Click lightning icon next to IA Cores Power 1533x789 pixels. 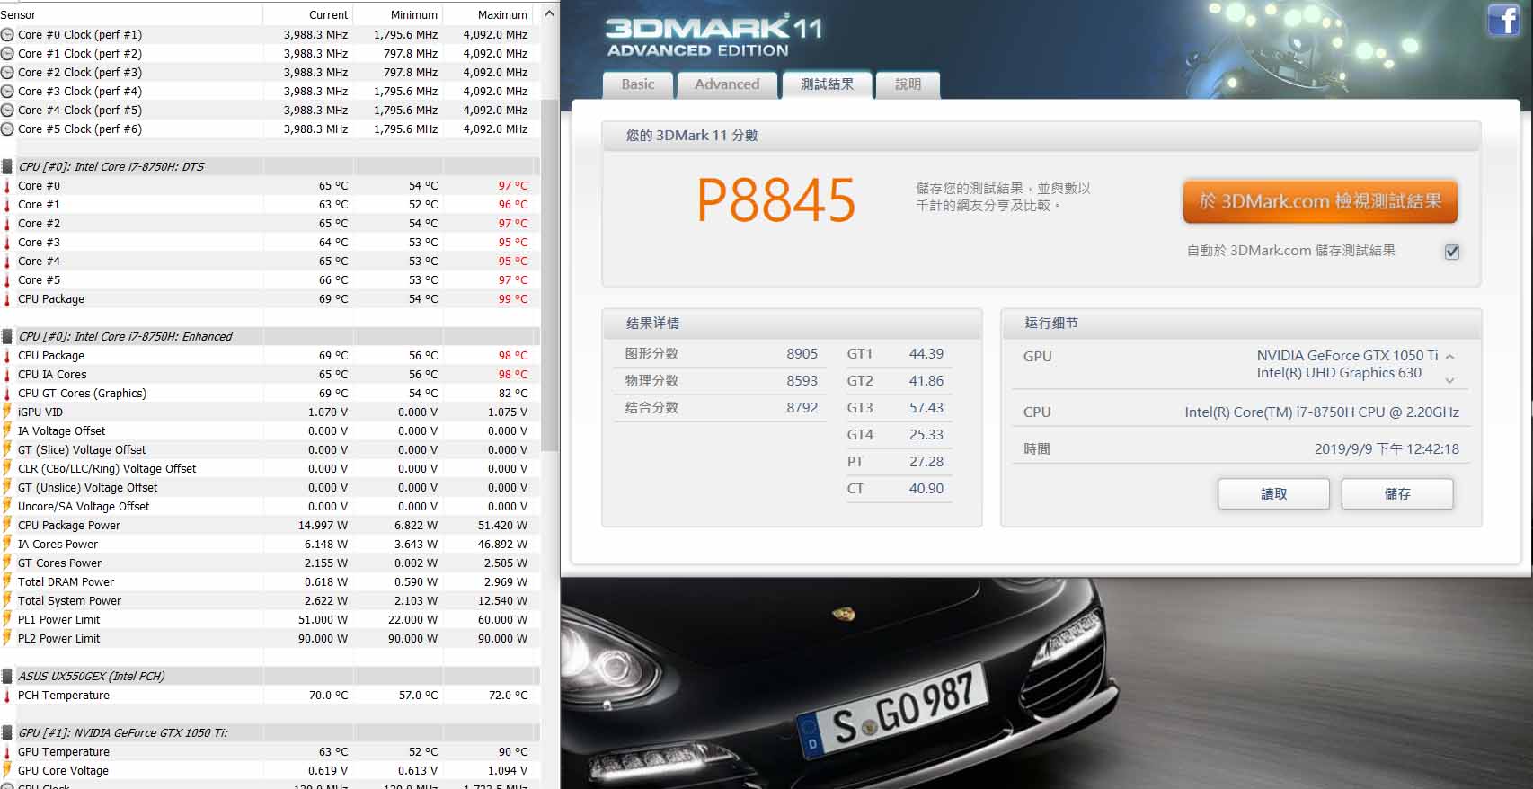point(7,545)
